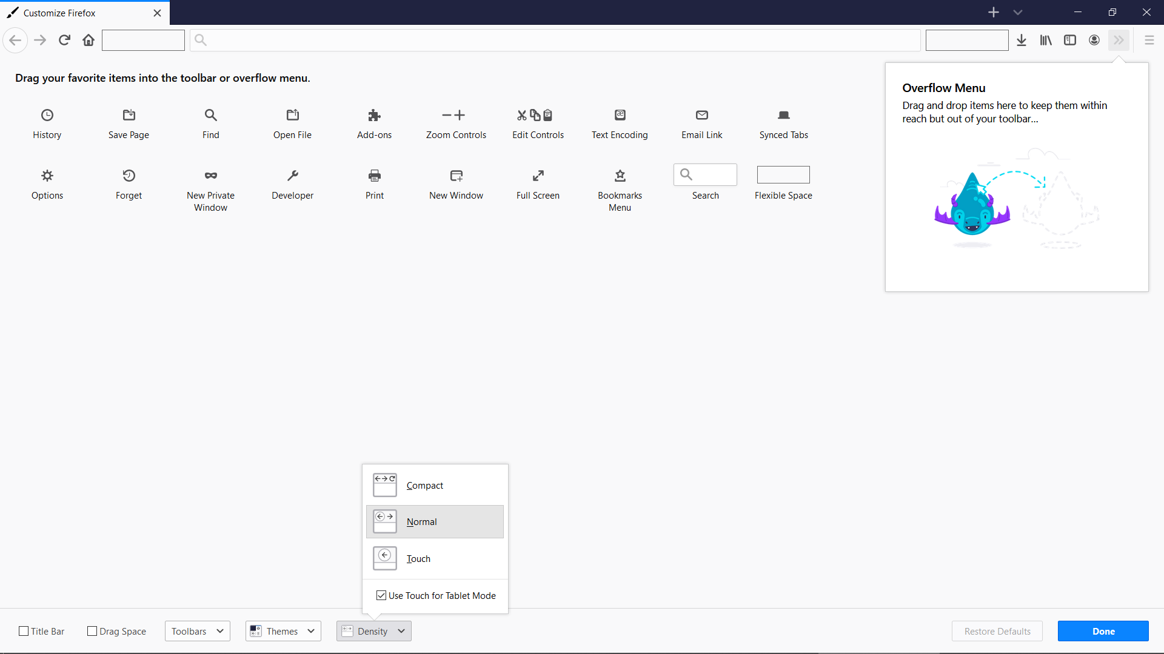The width and height of the screenshot is (1164, 654).
Task: Uncheck Use Touch for Tablet Mode
Action: (x=381, y=595)
